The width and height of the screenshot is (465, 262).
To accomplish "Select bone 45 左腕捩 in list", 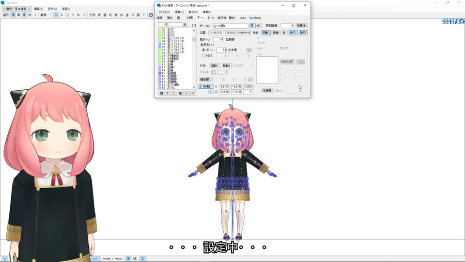I will (175, 73).
